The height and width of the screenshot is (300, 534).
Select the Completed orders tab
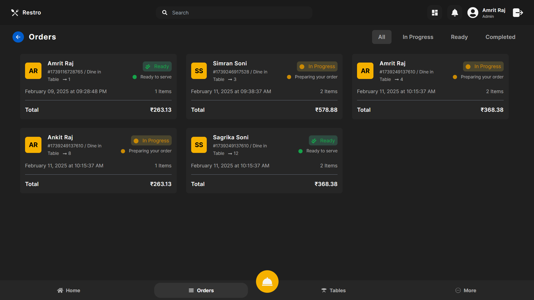(x=500, y=37)
